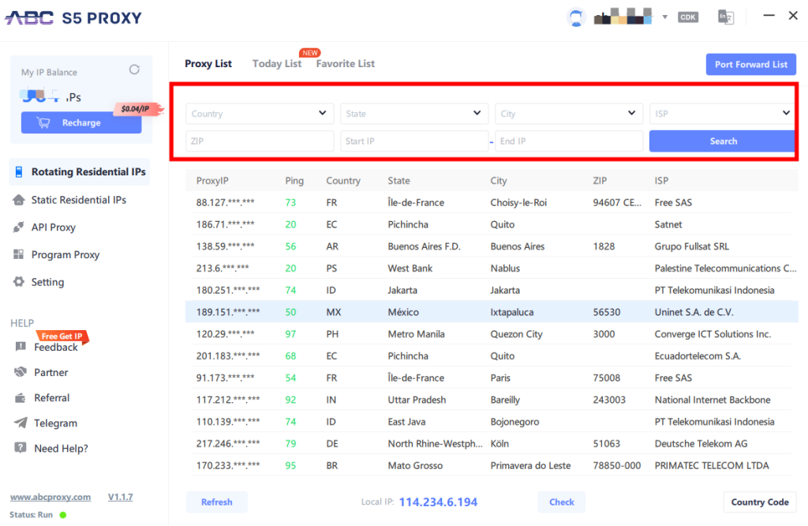Open the City dropdown filter

click(569, 114)
